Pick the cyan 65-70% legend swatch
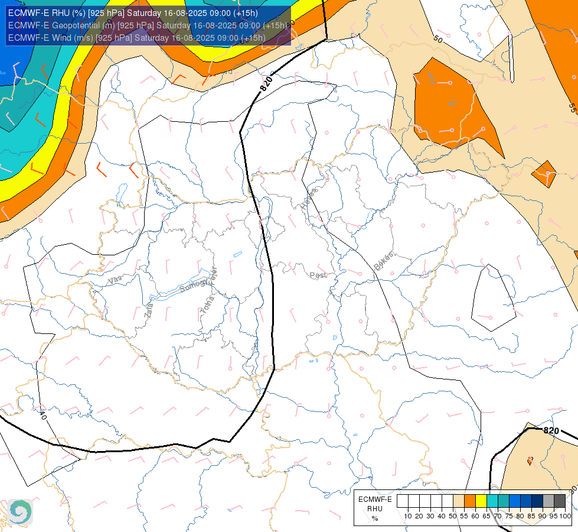This screenshot has height=532, width=578. pyautogui.click(x=492, y=501)
